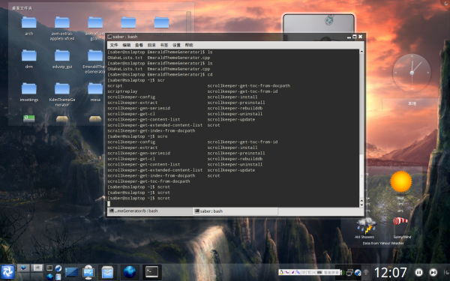The height and width of the screenshot is (281, 450).
Task: Open the 文件 menu in Konsole
Action: click(x=114, y=45)
